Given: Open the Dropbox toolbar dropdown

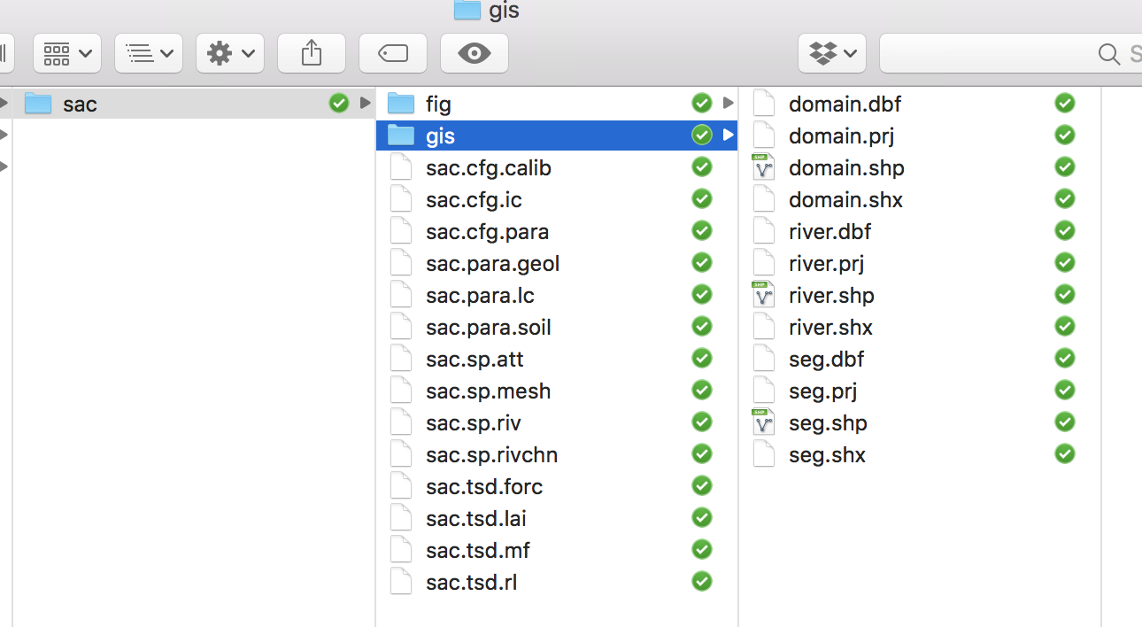Looking at the screenshot, I should tap(831, 54).
